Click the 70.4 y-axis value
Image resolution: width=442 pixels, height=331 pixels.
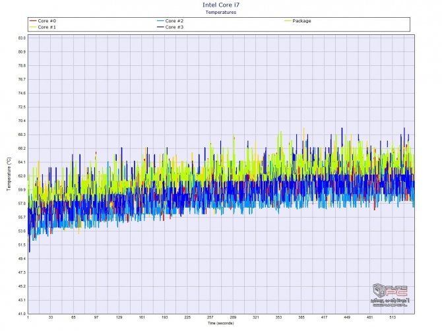pyautogui.click(x=22, y=121)
